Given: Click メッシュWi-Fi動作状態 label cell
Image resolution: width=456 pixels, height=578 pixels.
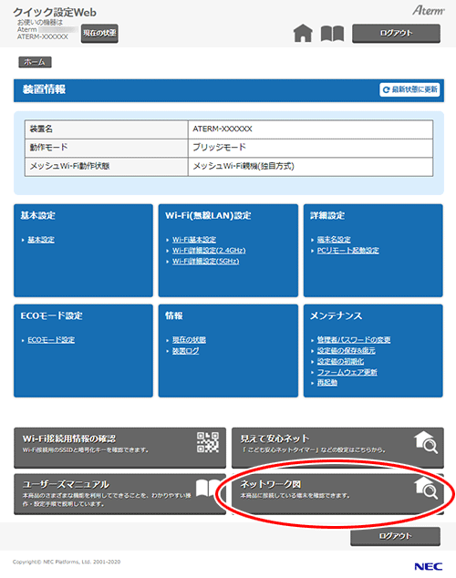Looking at the screenshot, I should pos(106,167).
